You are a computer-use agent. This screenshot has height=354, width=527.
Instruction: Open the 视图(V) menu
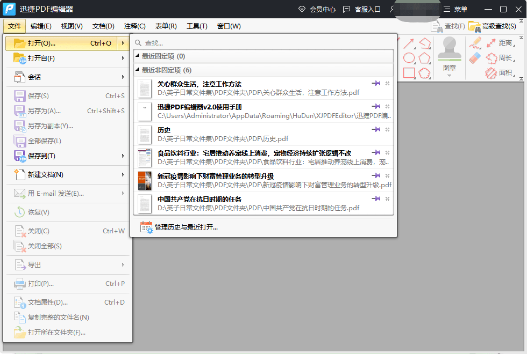click(72, 26)
